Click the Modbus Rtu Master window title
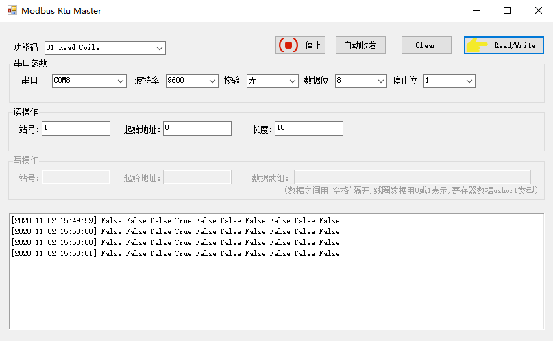 tap(62, 10)
